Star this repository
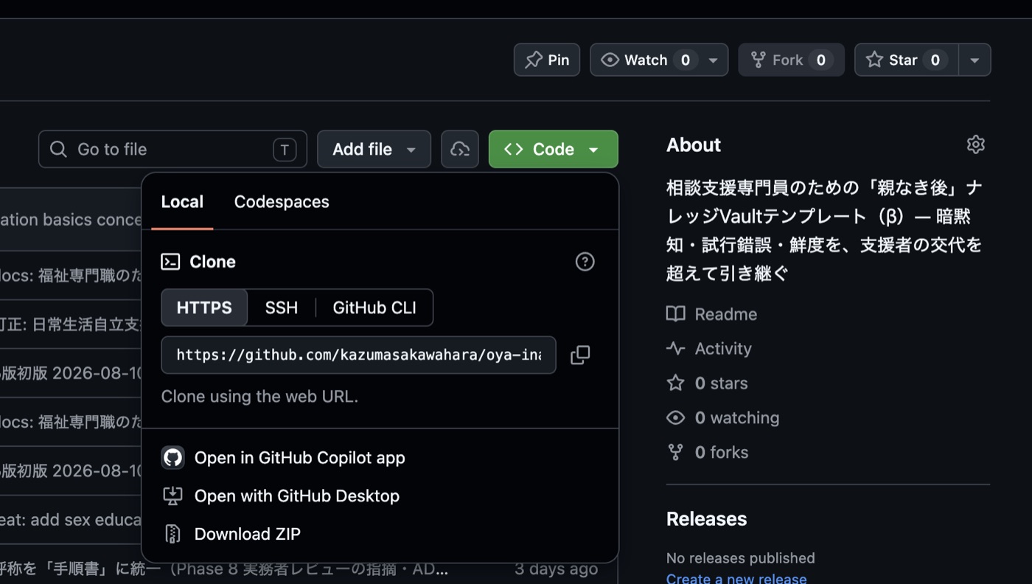 906,60
